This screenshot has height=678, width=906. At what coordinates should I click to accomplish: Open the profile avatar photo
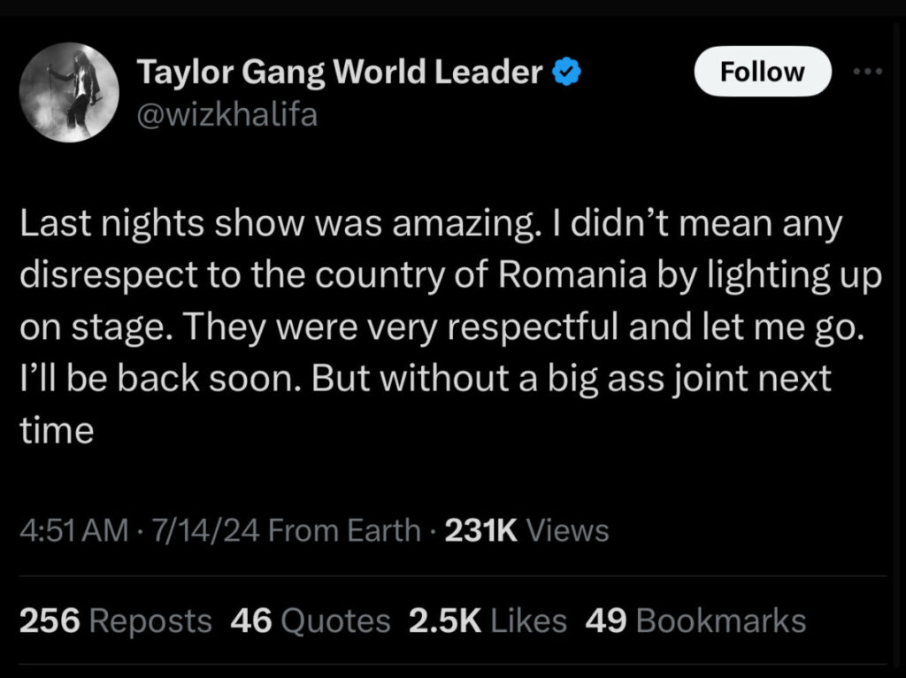(x=69, y=92)
